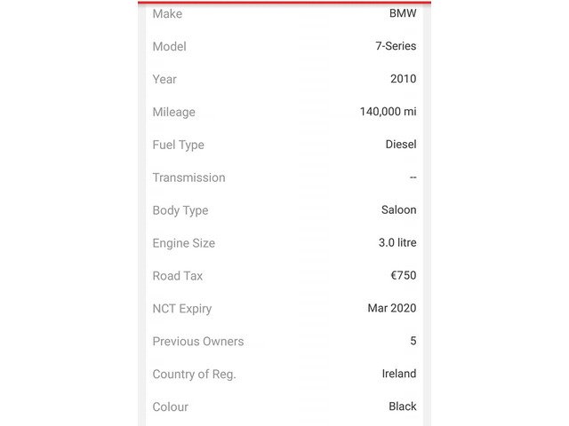The width and height of the screenshot is (569, 426).
Task: Select the Year row label
Action: pyautogui.click(x=164, y=79)
